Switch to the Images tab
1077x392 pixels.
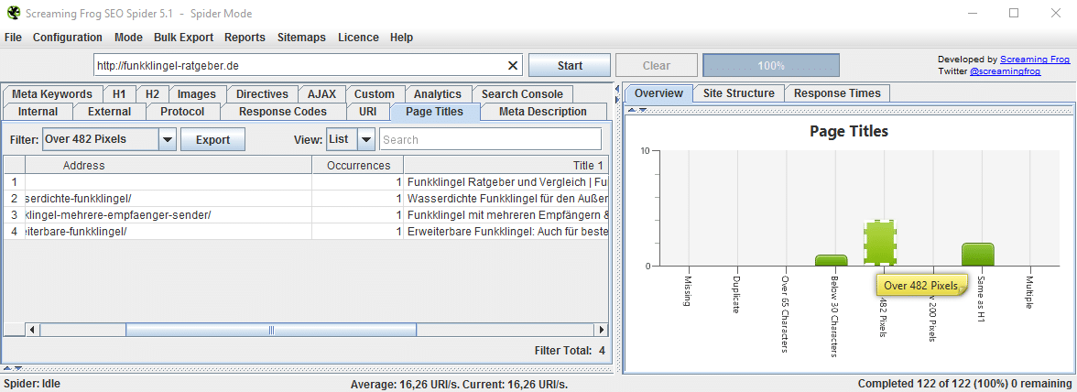point(196,94)
